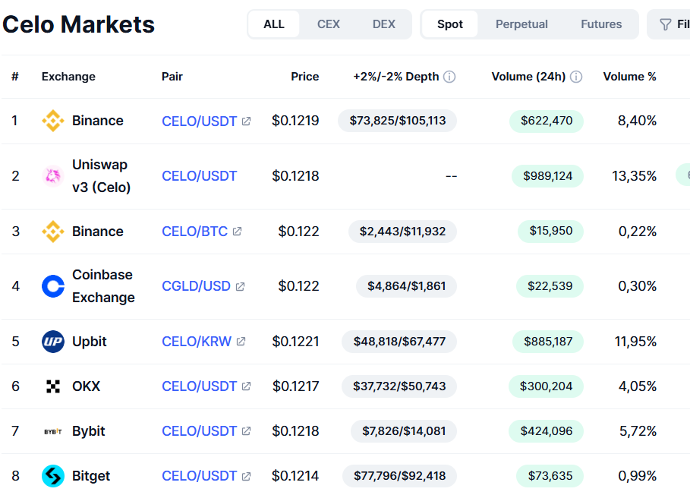
Task: Switch to the DEX exchange filter
Action: (x=384, y=24)
